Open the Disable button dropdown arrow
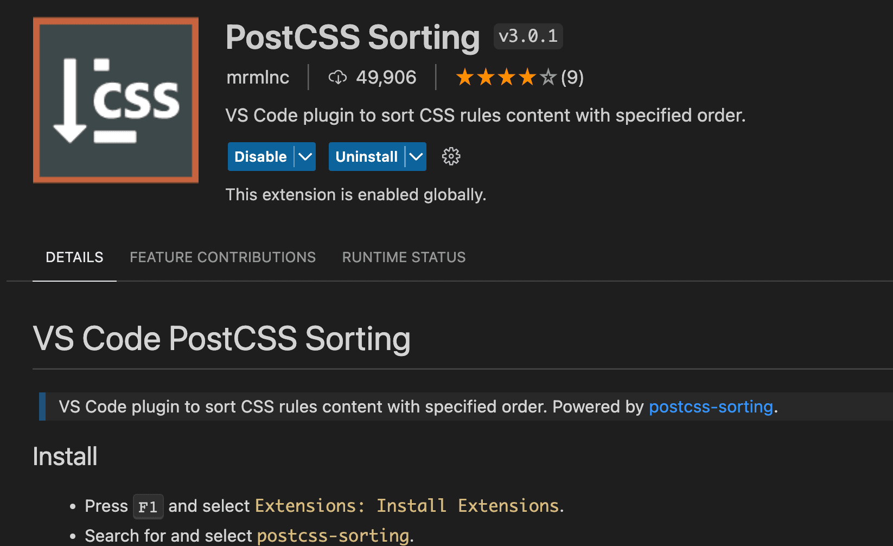Image resolution: width=893 pixels, height=546 pixels. click(304, 156)
